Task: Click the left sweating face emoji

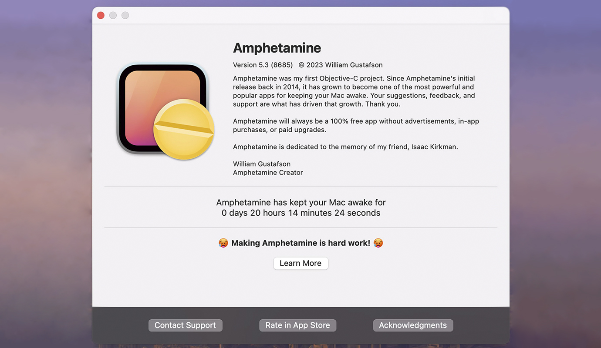Action: [223, 243]
